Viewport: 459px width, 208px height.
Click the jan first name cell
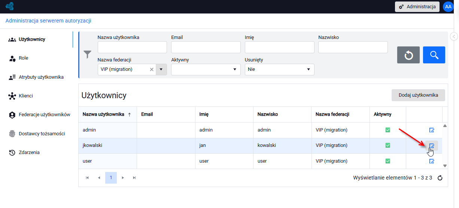click(224, 145)
